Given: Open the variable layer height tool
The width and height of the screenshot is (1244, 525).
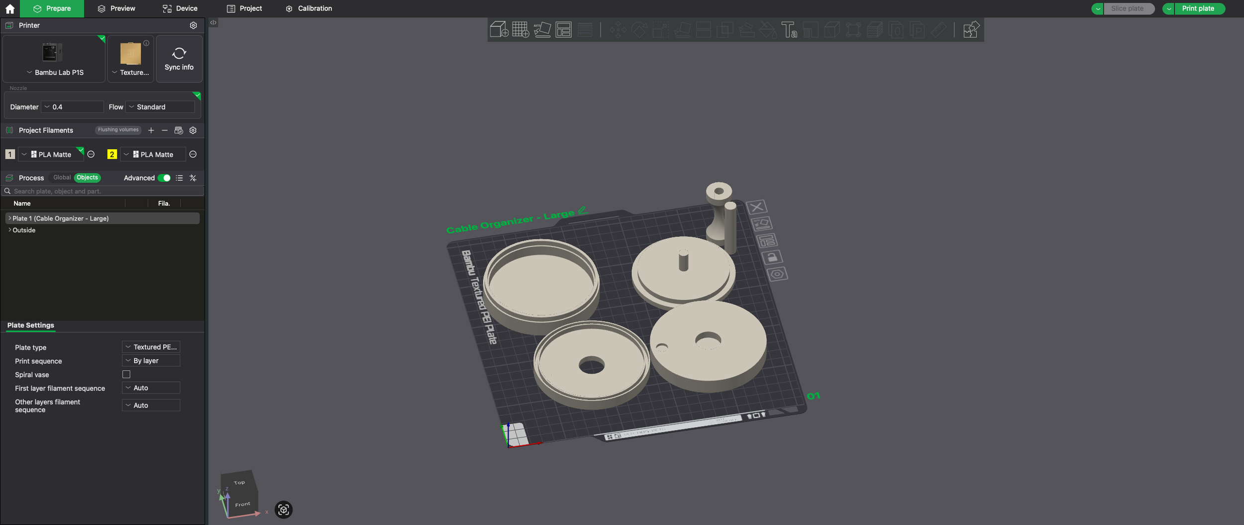Looking at the screenshot, I should coord(874,30).
